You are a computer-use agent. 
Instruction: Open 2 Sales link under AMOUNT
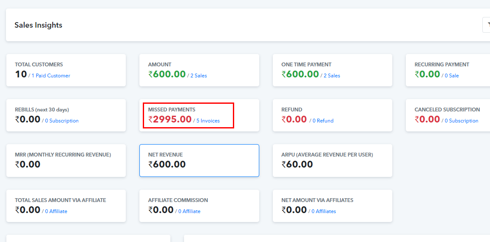point(198,76)
